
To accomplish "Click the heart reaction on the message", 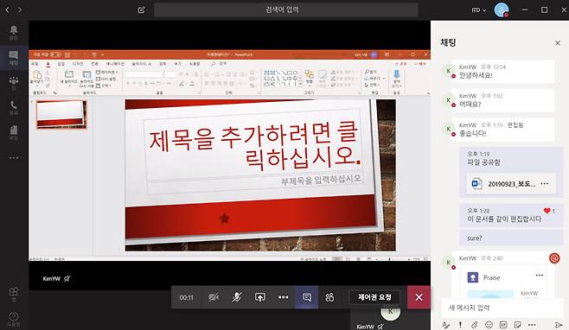I will pos(547,211).
